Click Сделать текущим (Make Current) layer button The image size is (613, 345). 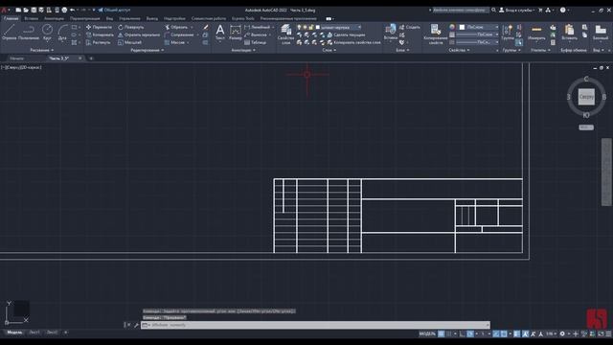(x=346, y=34)
